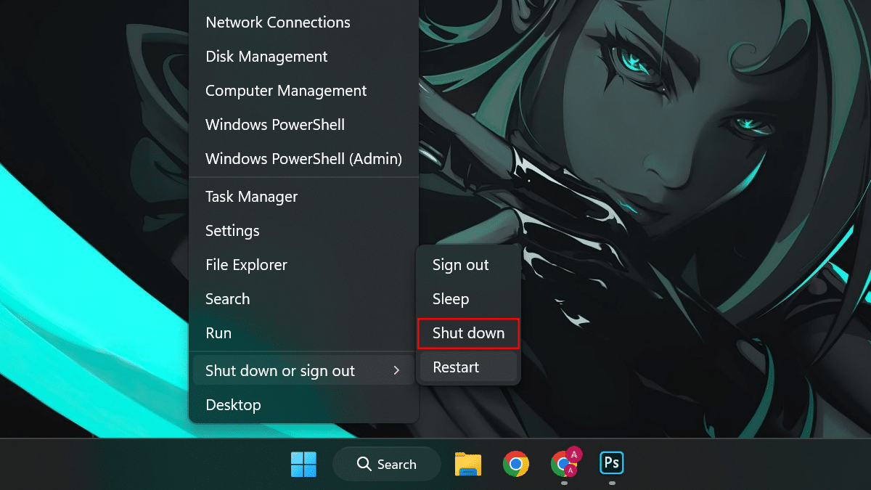Launch Windows PowerShell

[303, 125]
